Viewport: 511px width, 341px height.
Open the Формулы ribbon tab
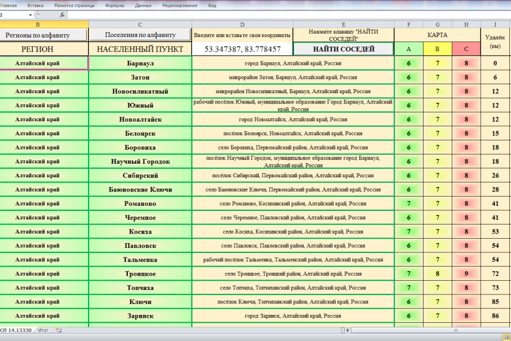point(115,6)
